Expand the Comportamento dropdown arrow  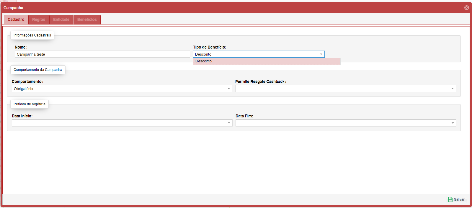(x=229, y=89)
